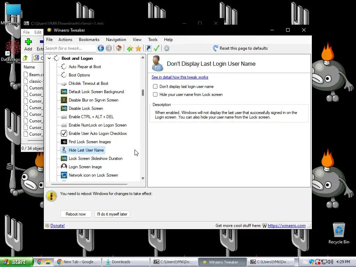Select Lock Screen Slideshow Duration tree item
Screen dimensions: 356x267
[96, 159]
